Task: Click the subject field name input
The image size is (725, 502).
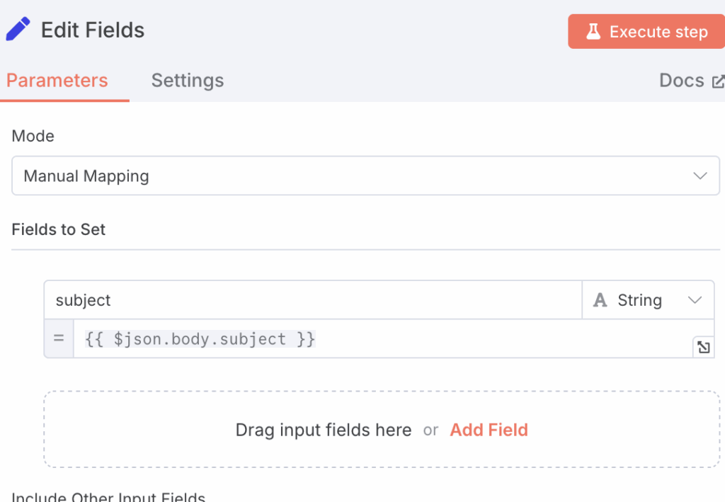Action: click(312, 300)
